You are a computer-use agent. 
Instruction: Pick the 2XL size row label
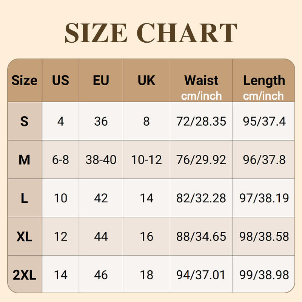point(25,275)
